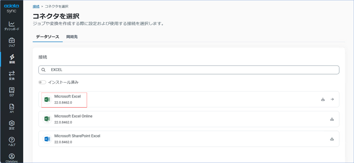Click the CData Sync logo
Screen dimensions: 354x163
click(x=12, y=8)
